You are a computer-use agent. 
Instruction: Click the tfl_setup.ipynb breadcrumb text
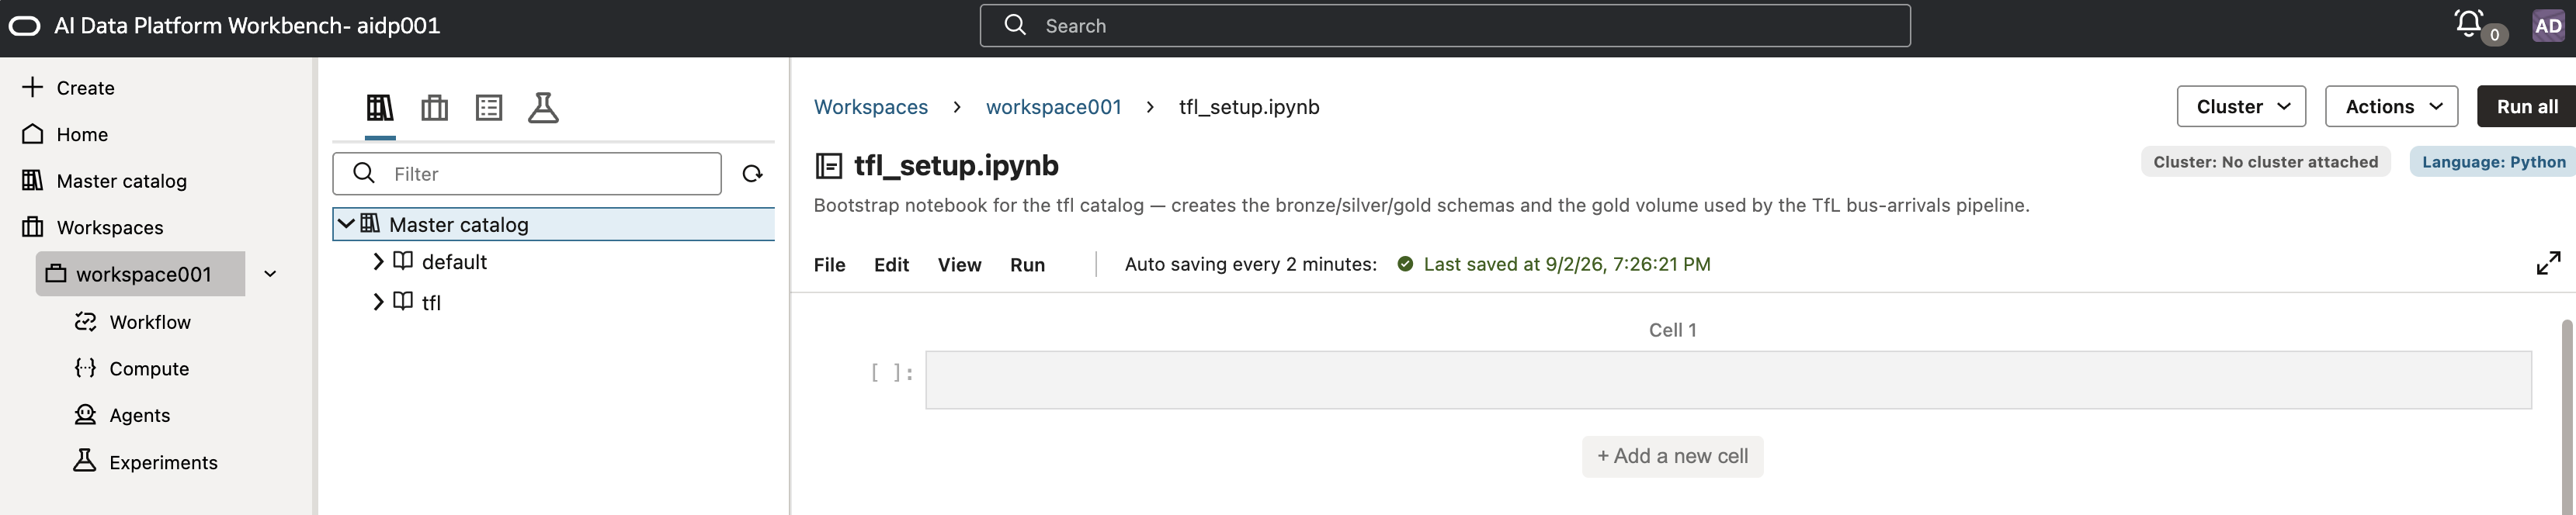[1249, 107]
